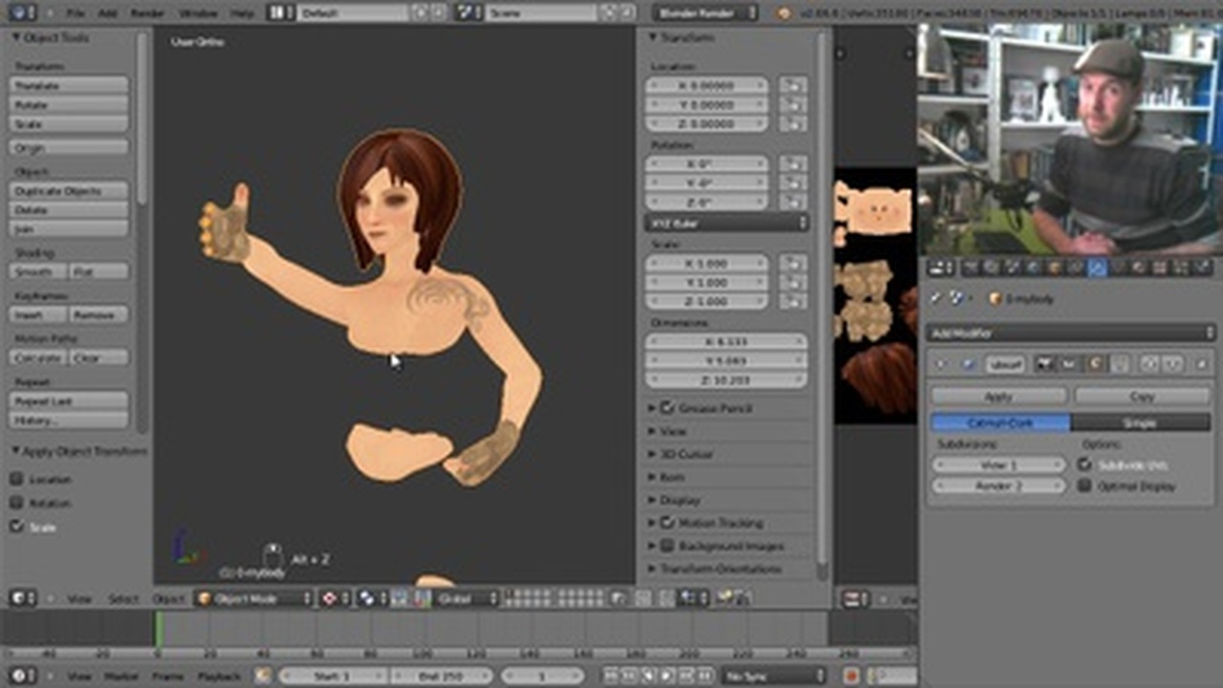Delete the subsurf modifier with X icon
This screenshot has width=1223, height=688.
1201,364
